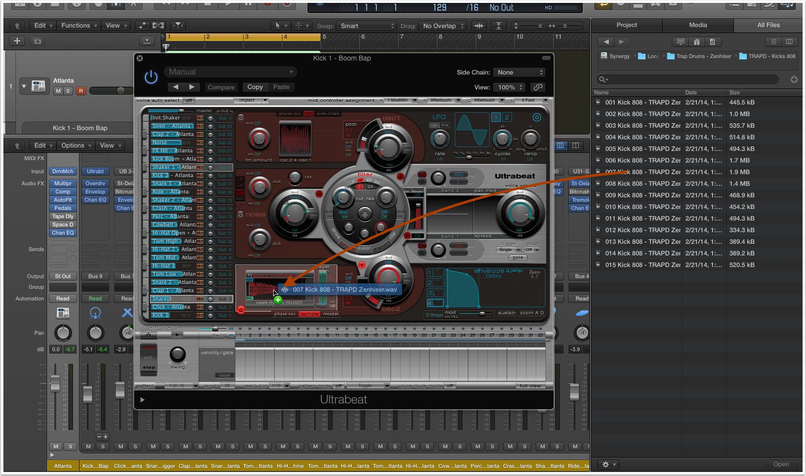Click the Open button in browser
Viewport: 806px width, 476px height.
pos(781,464)
